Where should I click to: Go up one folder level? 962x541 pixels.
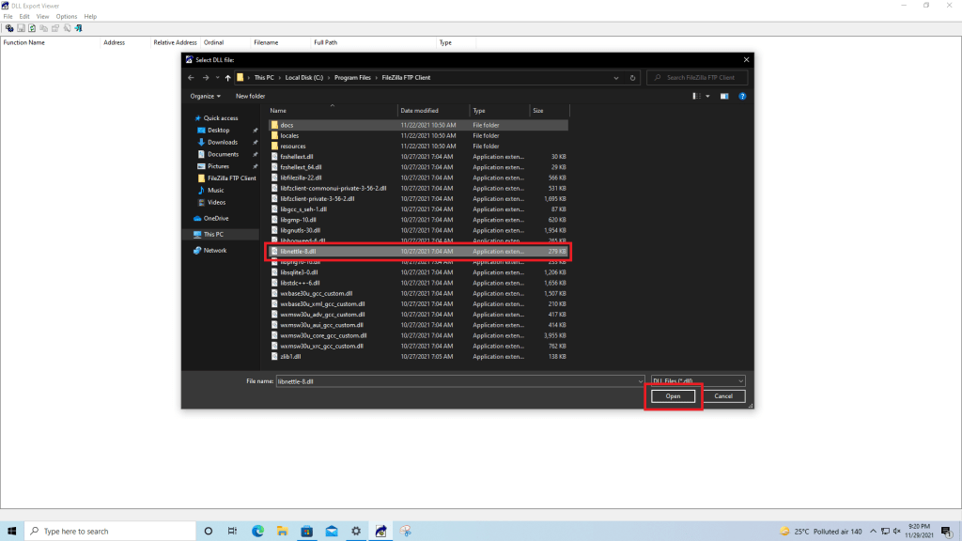coord(227,78)
